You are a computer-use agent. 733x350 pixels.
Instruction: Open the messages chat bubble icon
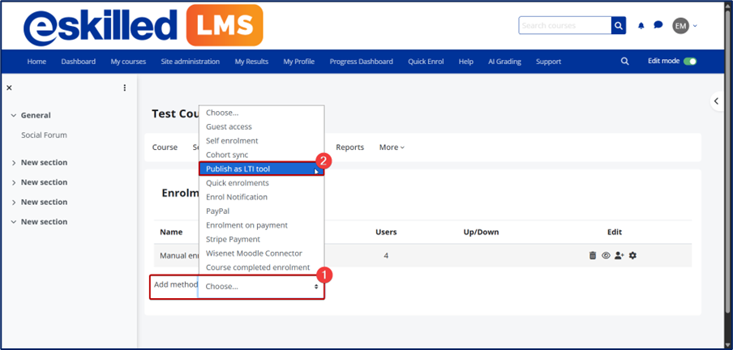coord(658,26)
